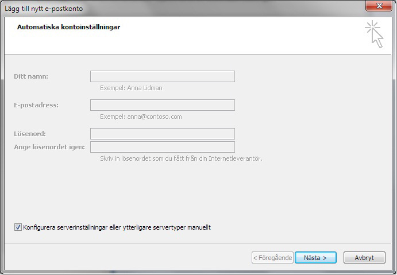
Task: Click the < Föregående button
Action: [272, 258]
